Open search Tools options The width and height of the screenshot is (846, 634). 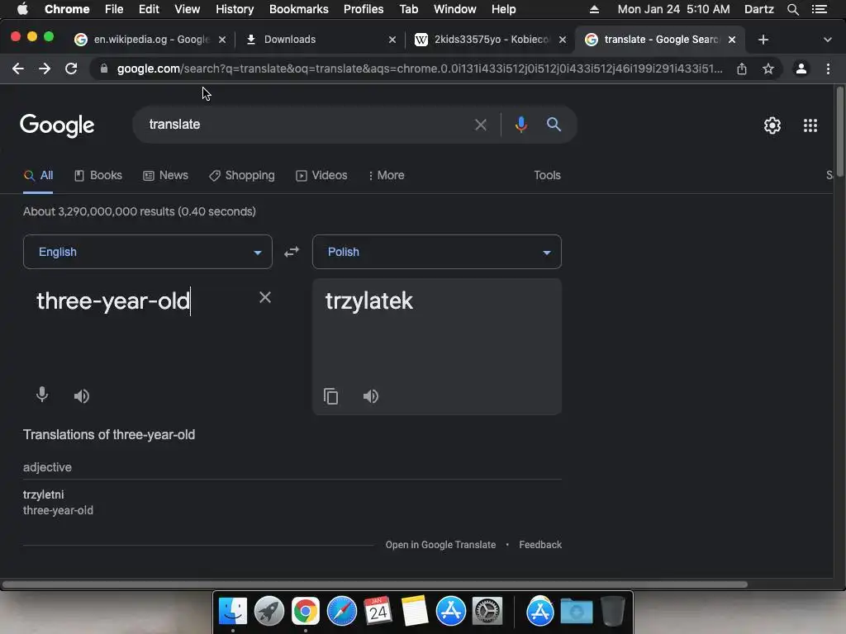coord(547,175)
